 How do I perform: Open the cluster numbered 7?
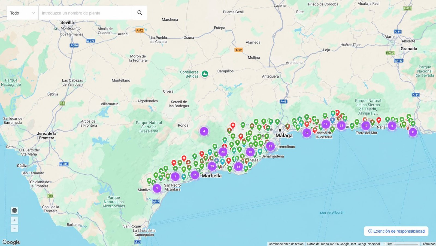click(175, 177)
